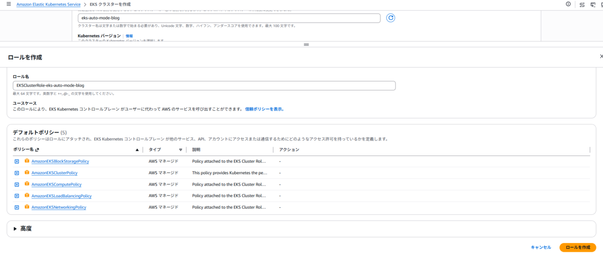Click the デフォルトポリシー (5) heading
Viewport: 603px width, 253px height.
(40, 132)
